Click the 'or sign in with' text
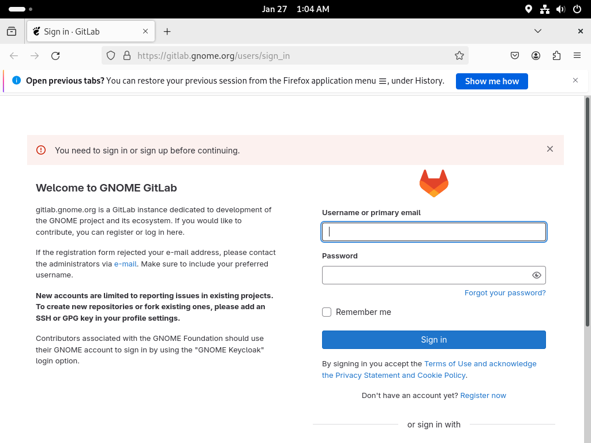The width and height of the screenshot is (591, 443). click(x=434, y=425)
